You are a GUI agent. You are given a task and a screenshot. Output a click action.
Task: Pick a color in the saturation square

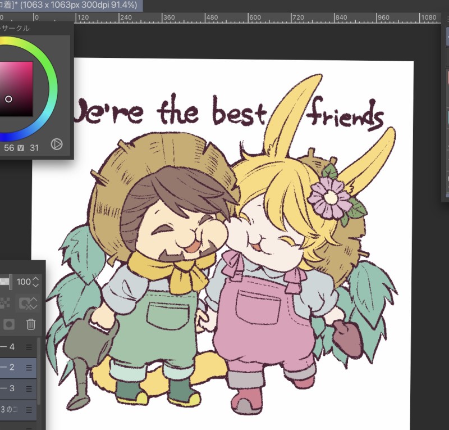click(16, 89)
